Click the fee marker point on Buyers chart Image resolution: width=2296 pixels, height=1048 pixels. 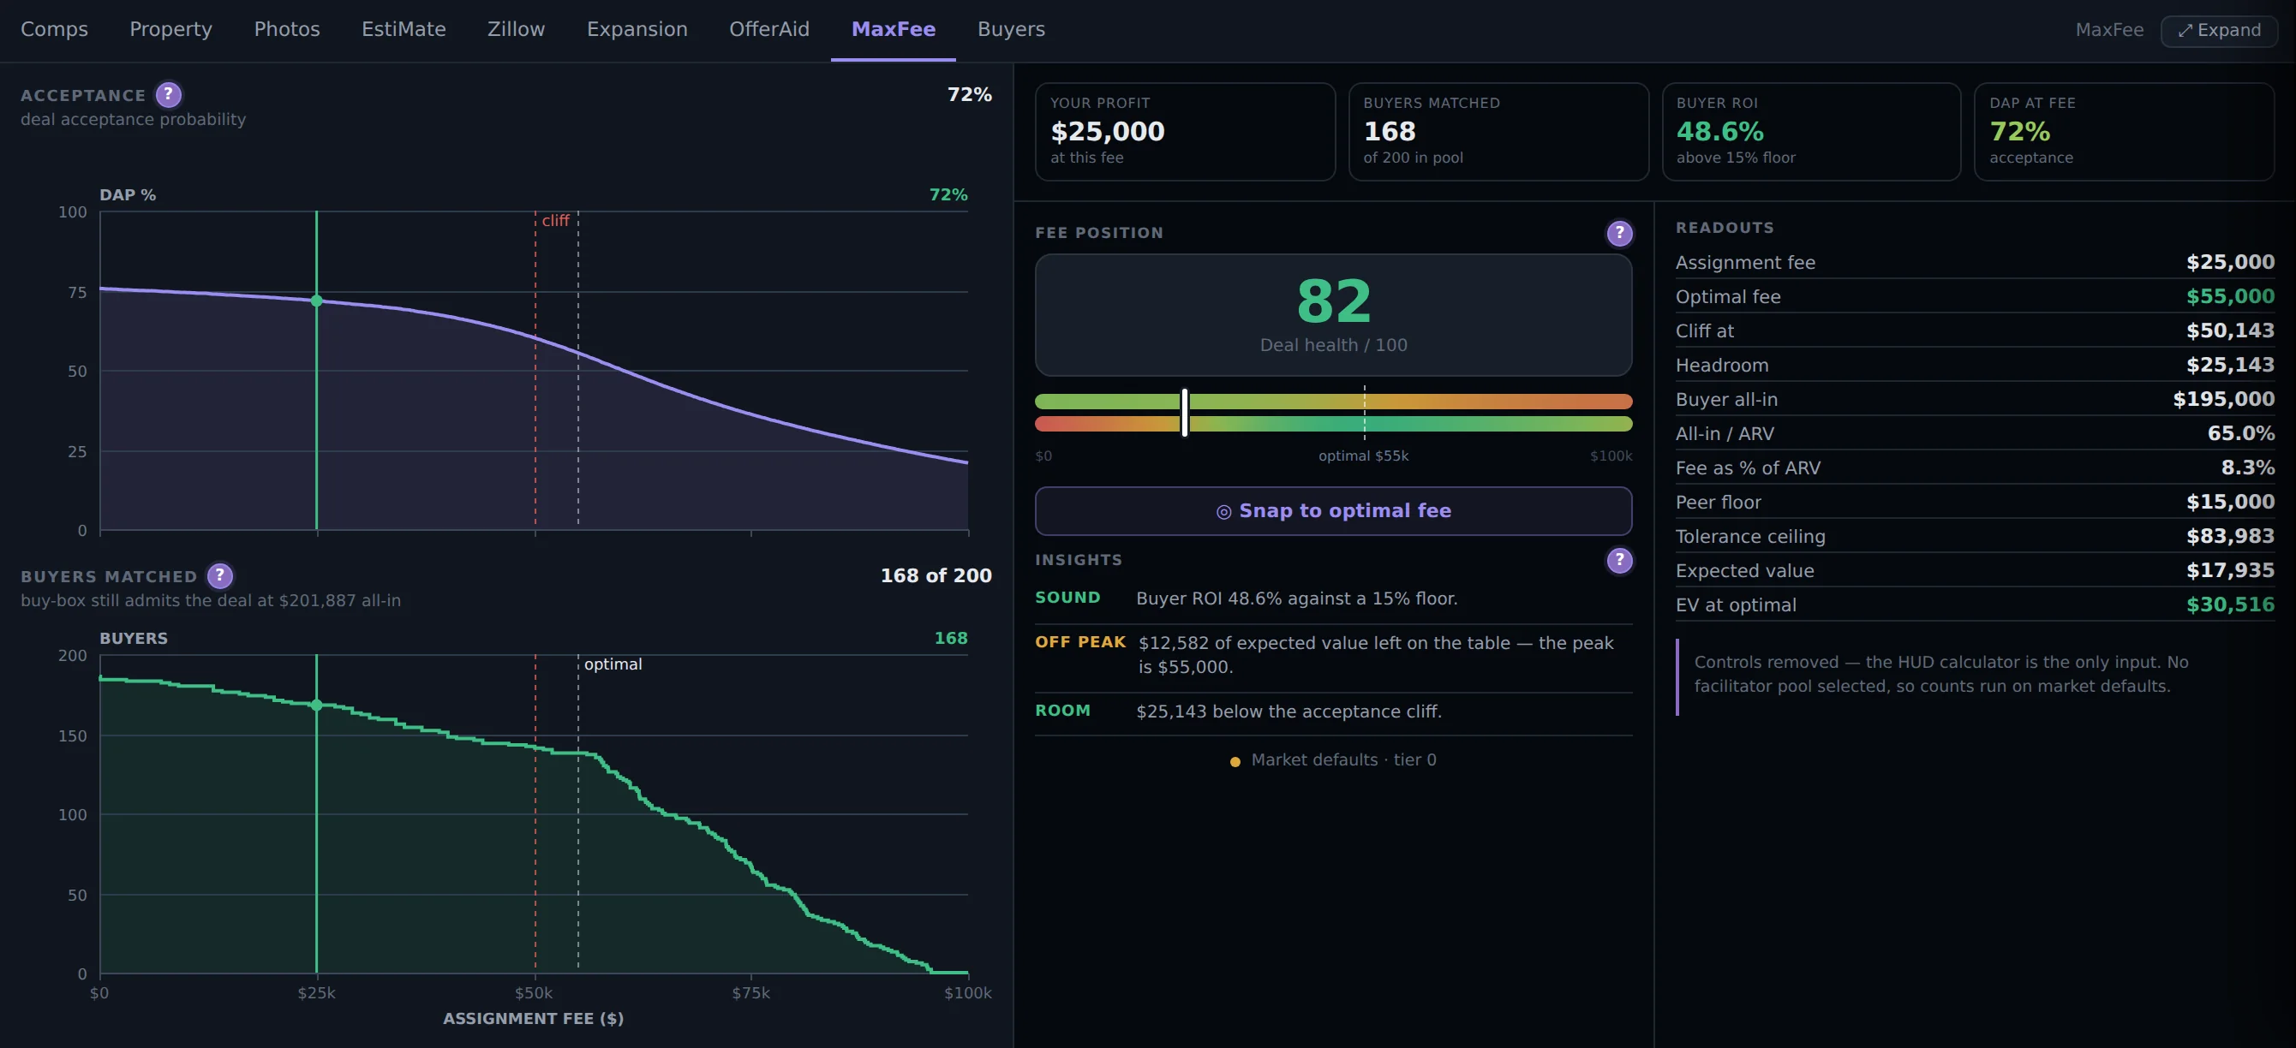pos(316,706)
